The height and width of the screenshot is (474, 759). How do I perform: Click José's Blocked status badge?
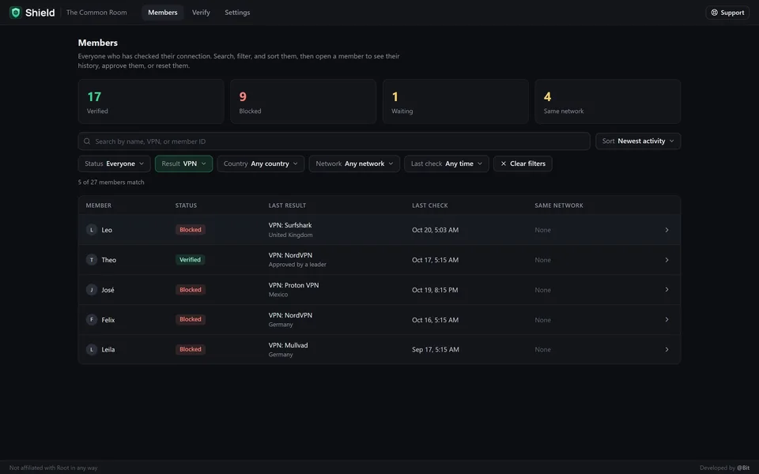pyautogui.click(x=191, y=290)
